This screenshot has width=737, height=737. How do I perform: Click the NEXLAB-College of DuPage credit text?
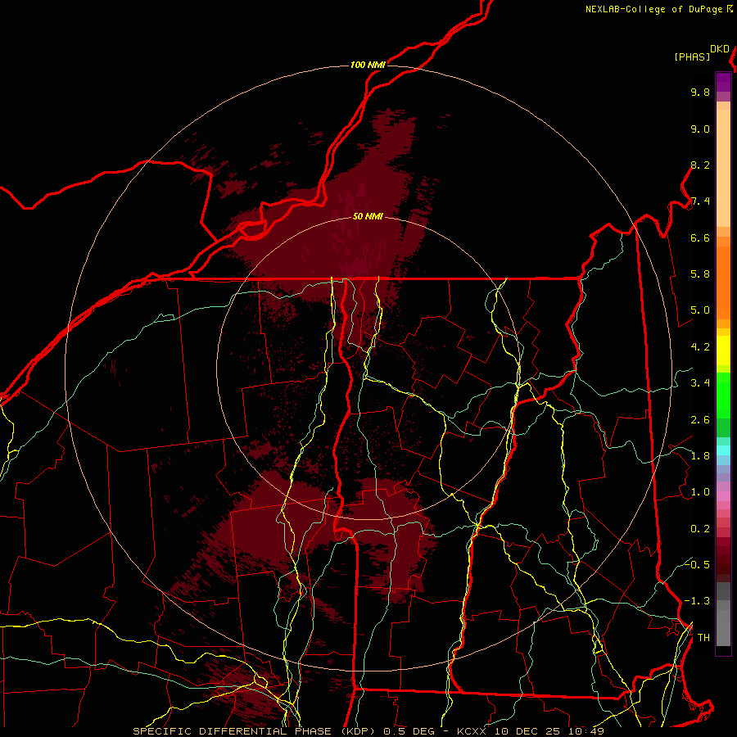pos(653,9)
